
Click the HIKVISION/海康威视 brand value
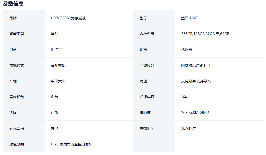coord(68,18)
